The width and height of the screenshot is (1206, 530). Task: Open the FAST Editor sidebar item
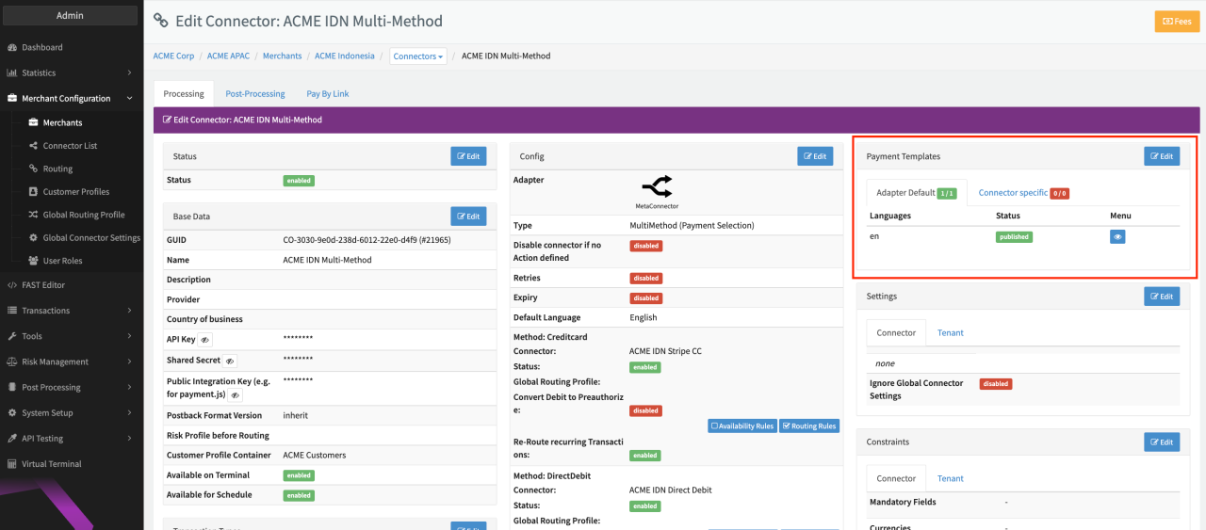[x=42, y=285]
